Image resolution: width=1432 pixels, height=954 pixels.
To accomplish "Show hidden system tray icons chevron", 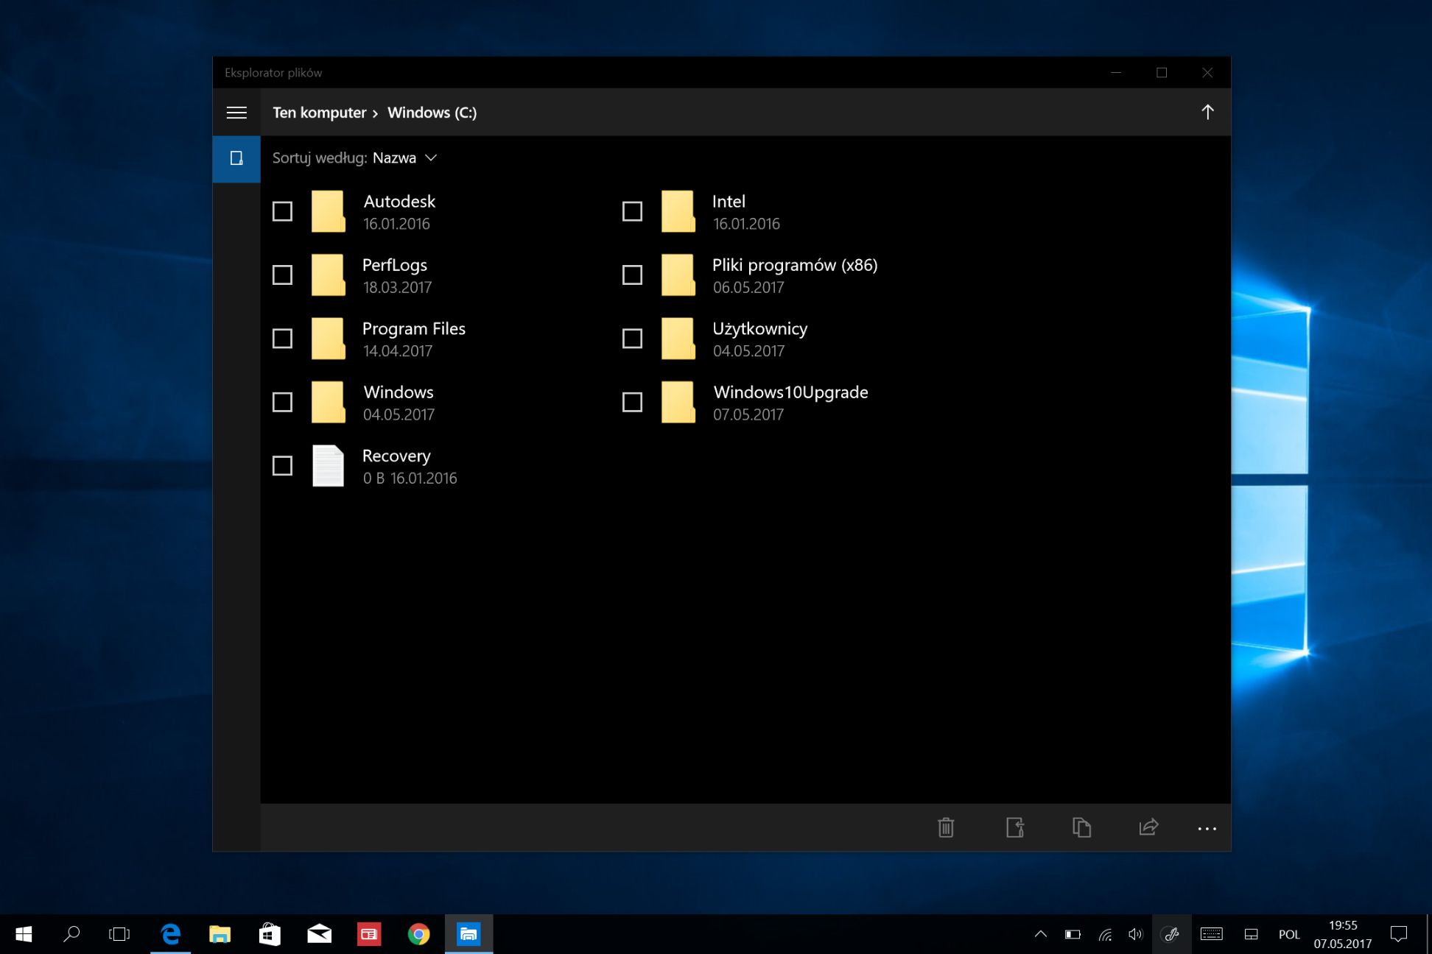I will [x=1040, y=934].
